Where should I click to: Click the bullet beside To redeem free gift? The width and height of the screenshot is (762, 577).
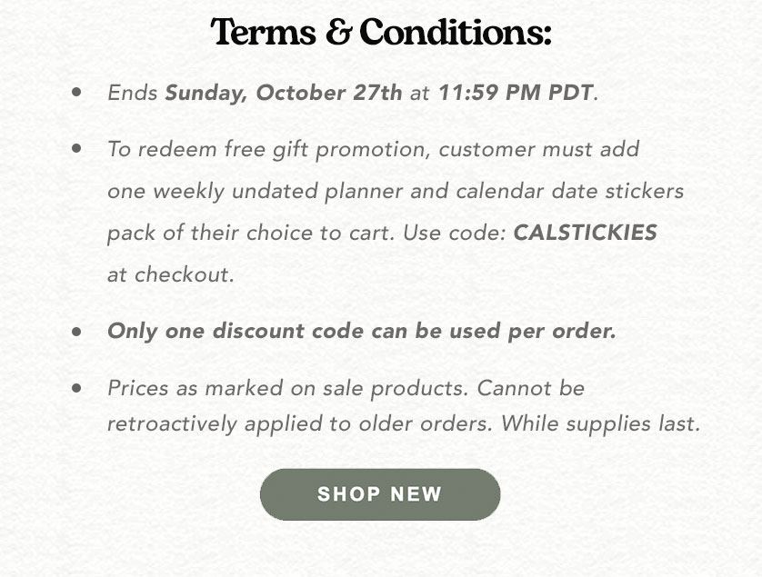click(x=76, y=147)
